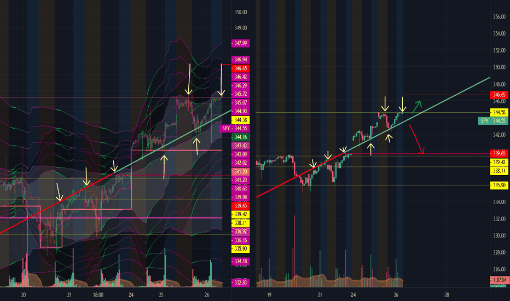
Task: Click the red 339.65 label on left chart
Action: coord(240,206)
